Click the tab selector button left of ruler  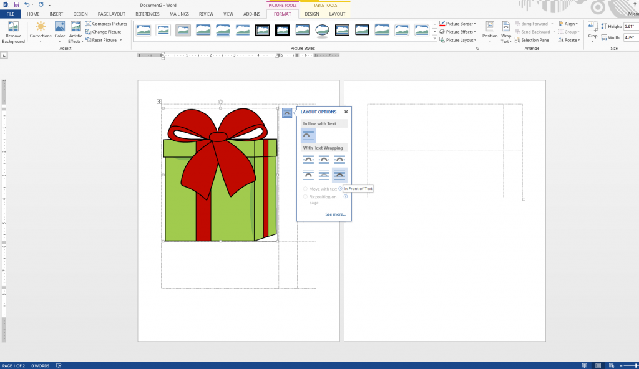[4, 55]
